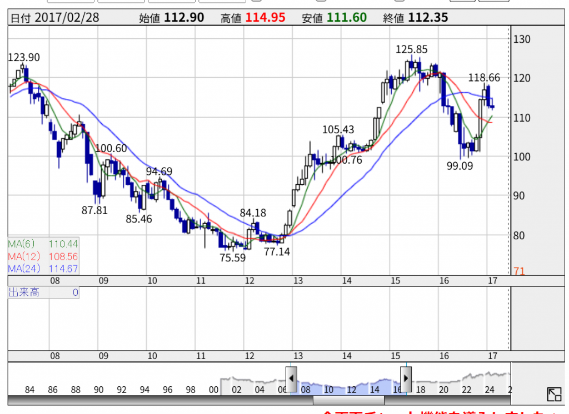Click the 日付 2017/02/28 date readout

[55, 18]
